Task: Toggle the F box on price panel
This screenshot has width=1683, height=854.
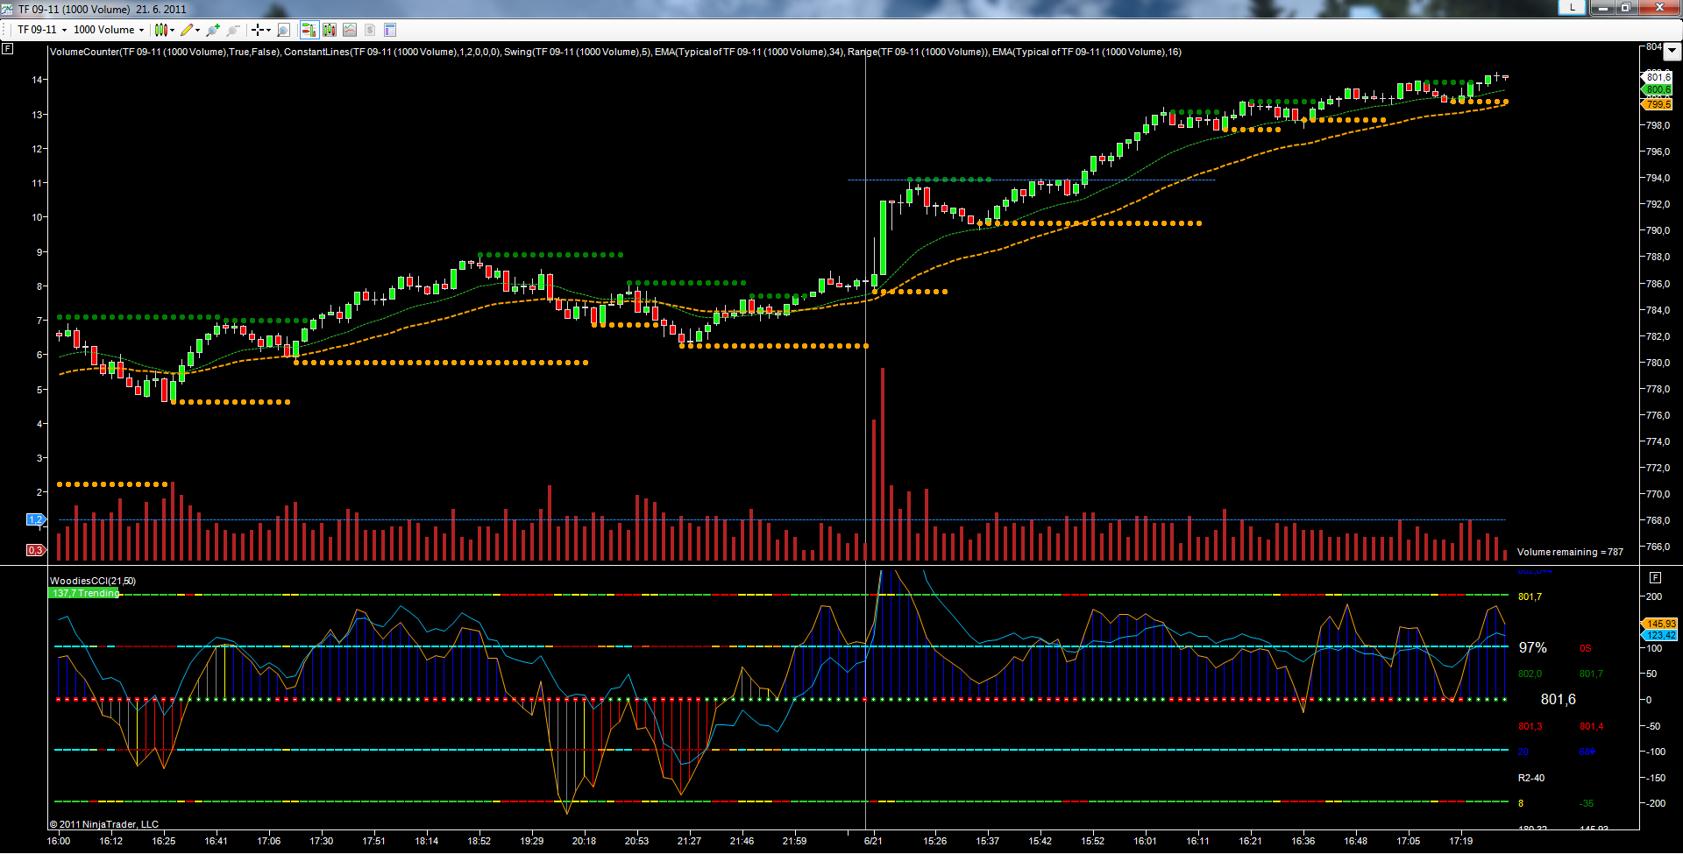Action: tap(8, 49)
